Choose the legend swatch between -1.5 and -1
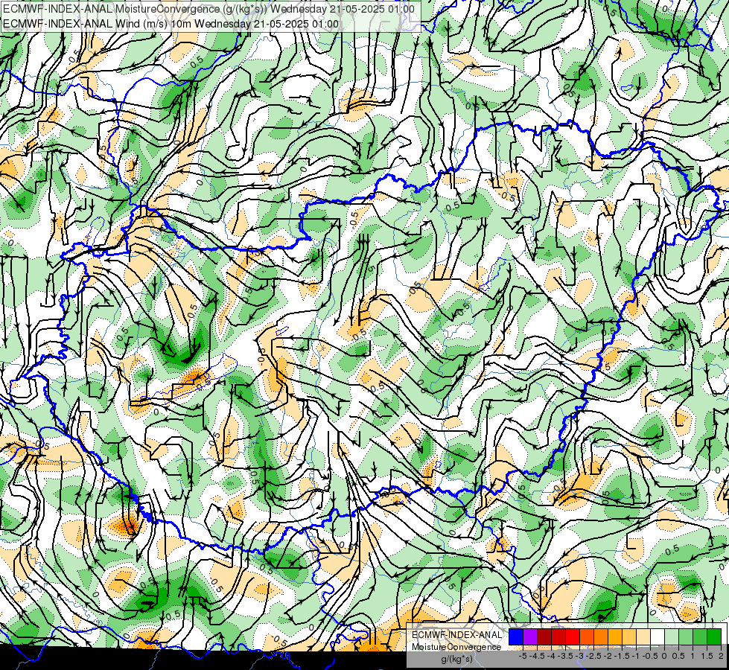The height and width of the screenshot is (670, 729). [629, 637]
